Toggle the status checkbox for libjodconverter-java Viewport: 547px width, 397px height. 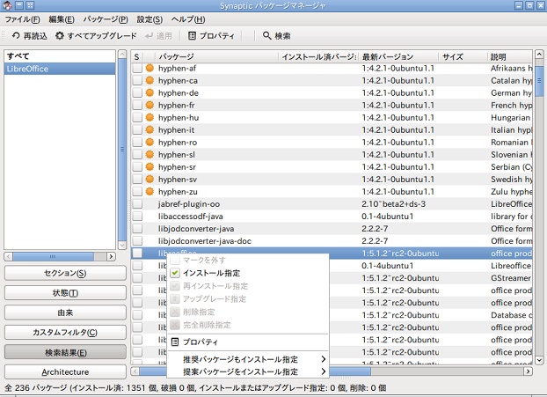[137, 229]
